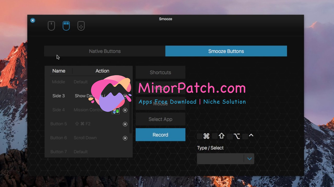This screenshot has height=187, width=334.
Task: Click the Default action in Middle row
Action: tap(81, 82)
